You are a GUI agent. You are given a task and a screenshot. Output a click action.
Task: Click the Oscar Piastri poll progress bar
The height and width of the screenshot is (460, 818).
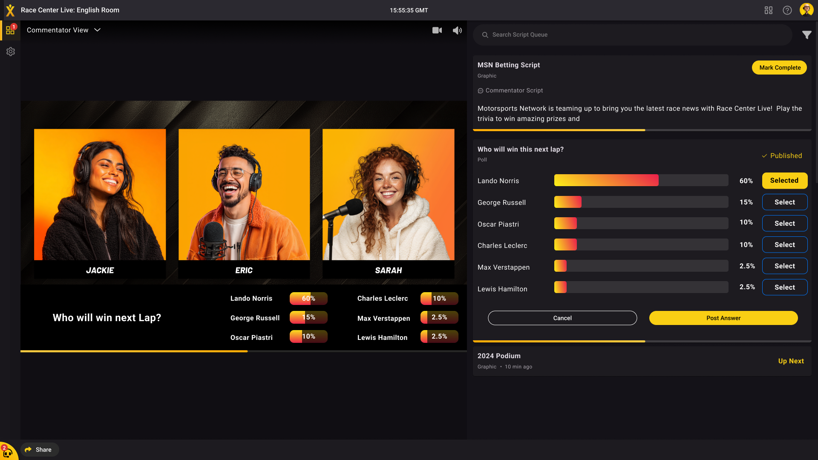641,223
